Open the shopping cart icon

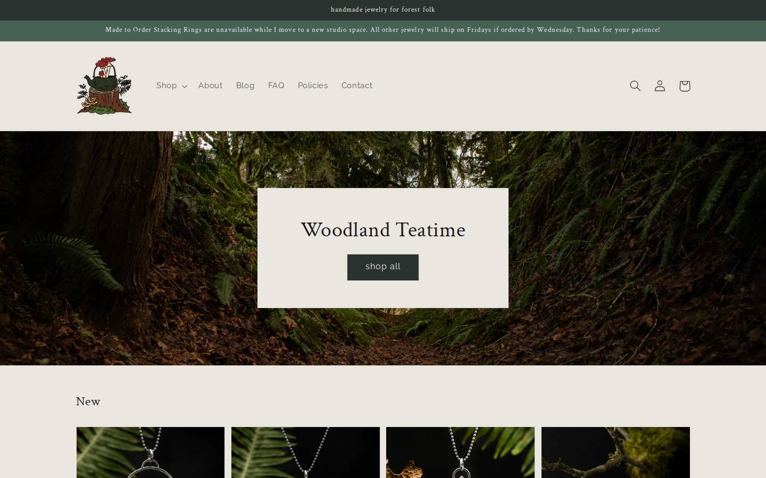(x=685, y=86)
